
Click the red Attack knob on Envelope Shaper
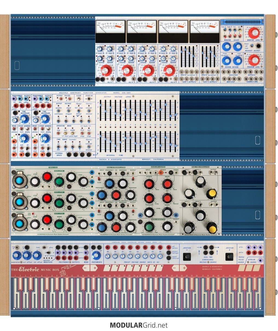click(149, 184)
